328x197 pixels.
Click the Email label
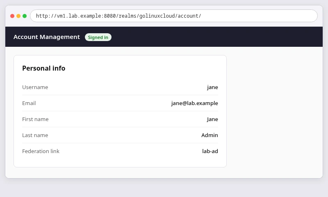pos(29,103)
